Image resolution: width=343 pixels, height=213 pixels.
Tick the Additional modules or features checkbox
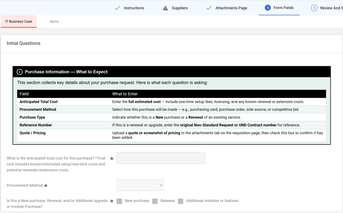181,201
